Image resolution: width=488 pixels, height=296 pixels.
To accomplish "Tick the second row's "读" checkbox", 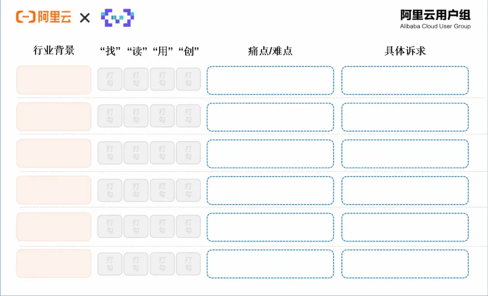I will [136, 116].
